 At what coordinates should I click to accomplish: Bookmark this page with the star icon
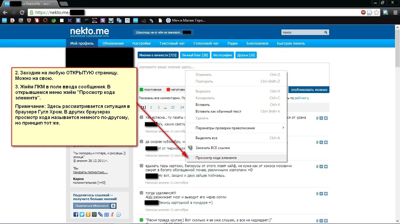coord(377,12)
